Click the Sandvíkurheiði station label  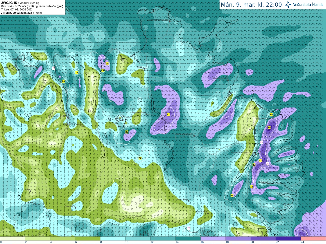(x=220, y=79)
